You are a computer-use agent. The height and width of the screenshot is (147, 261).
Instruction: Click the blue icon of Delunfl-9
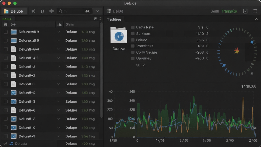pyautogui.click(x=14, y=136)
